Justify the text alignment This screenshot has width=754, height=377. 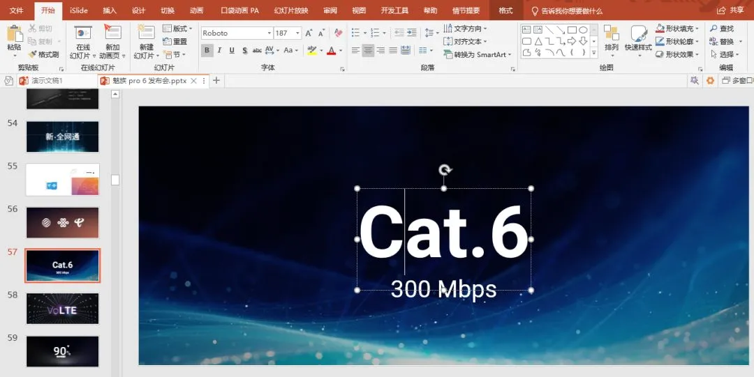click(x=393, y=50)
